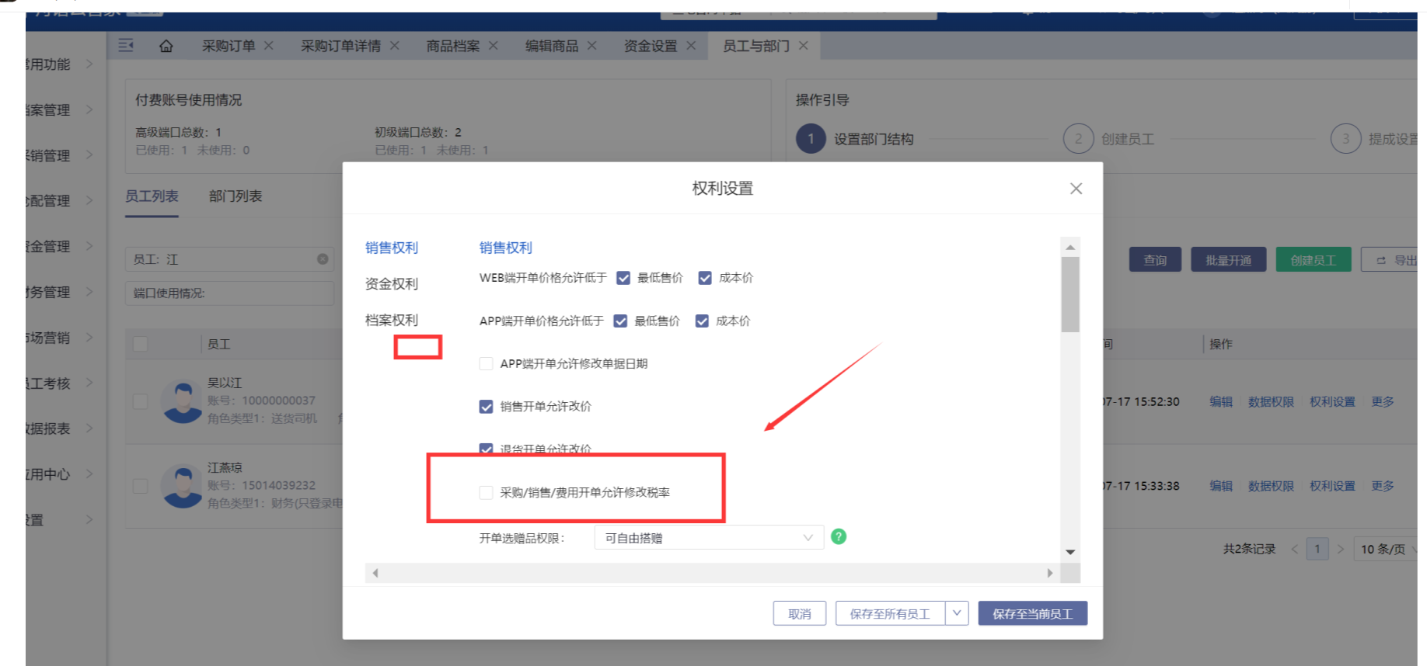Collapse the sidebar with the menu fold icon
1427x666 pixels.
pyautogui.click(x=126, y=46)
